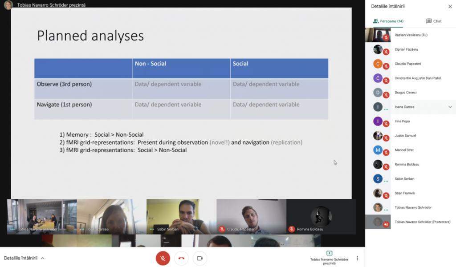Click Justin Samuel in the participant list
Image resolution: width=456 pixels, height=267 pixels.
405,136
